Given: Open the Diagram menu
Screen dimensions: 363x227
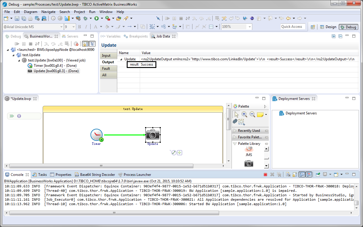Looking at the screenshot, I should (31, 12).
